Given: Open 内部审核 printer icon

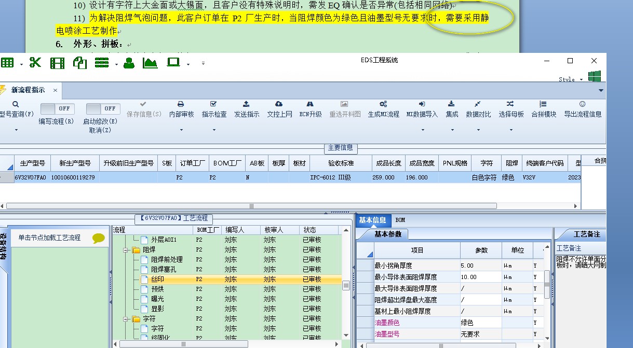Looking at the screenshot, I should [x=181, y=104].
